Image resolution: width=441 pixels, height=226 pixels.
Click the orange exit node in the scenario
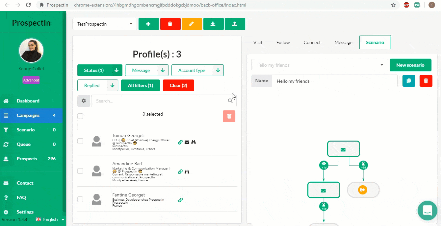coord(363,190)
